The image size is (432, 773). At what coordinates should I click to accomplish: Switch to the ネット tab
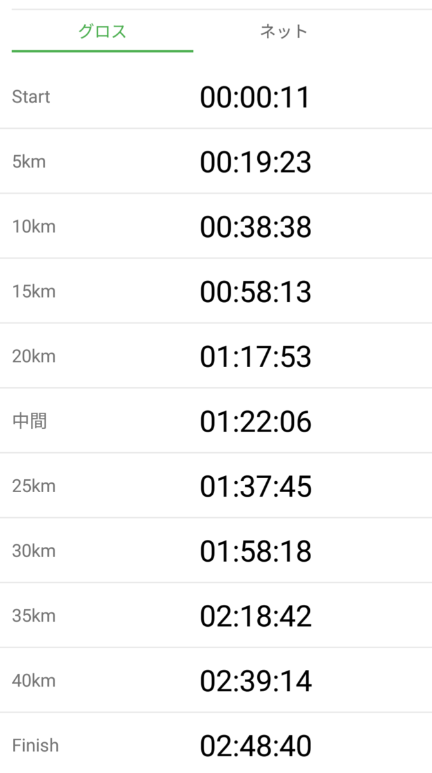283,32
